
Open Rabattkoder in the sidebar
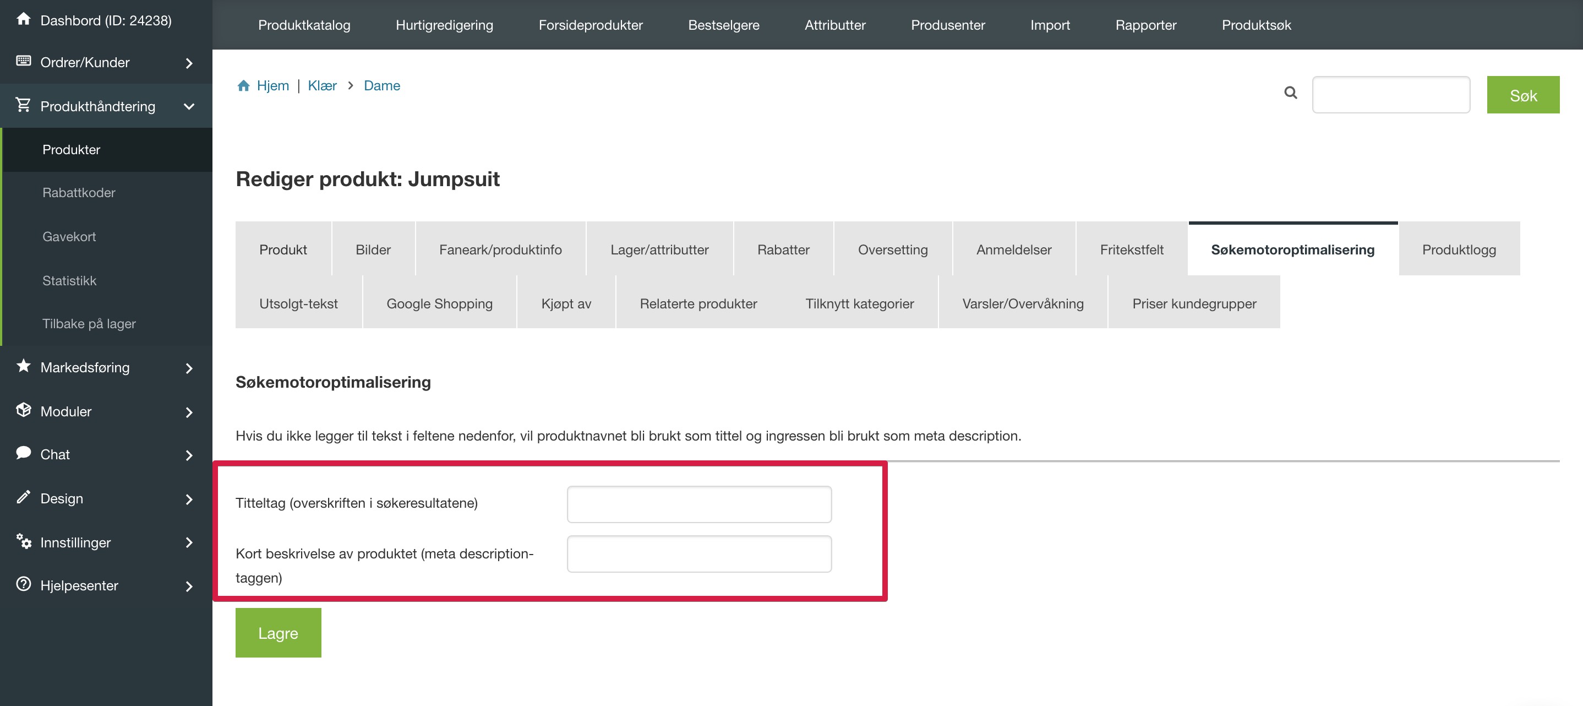click(x=107, y=193)
